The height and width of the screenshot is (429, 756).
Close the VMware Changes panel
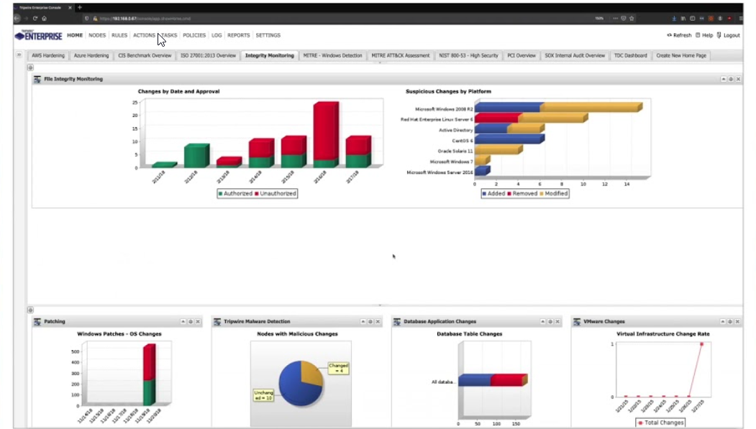click(737, 322)
